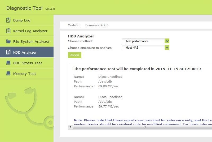The image size is (212, 142).
Task: Click the enclosure selection field showing Host NAS
Action: 143,48
